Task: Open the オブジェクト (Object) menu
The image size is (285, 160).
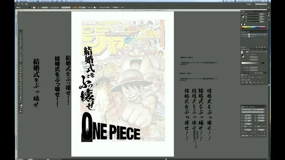Action: click(x=45, y=1)
